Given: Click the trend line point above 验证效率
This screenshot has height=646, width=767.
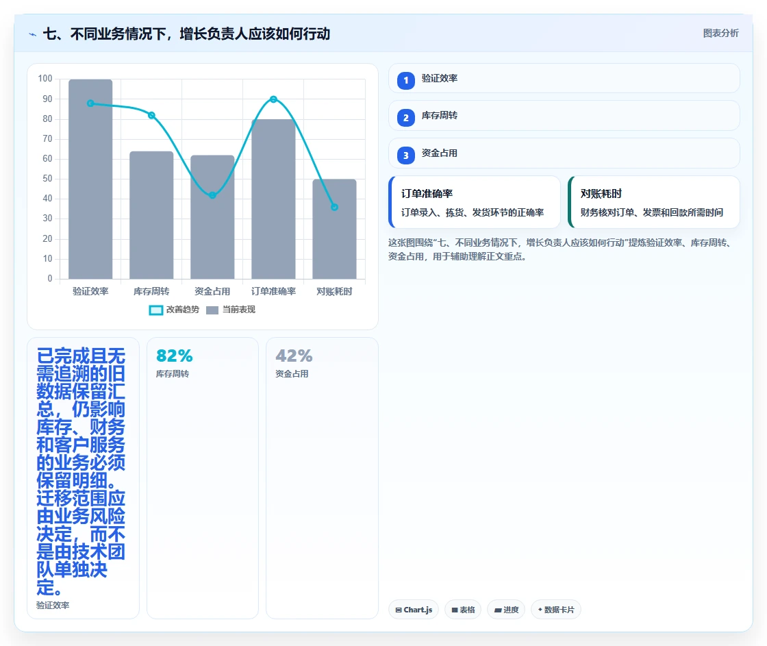Looking at the screenshot, I should pos(90,103).
